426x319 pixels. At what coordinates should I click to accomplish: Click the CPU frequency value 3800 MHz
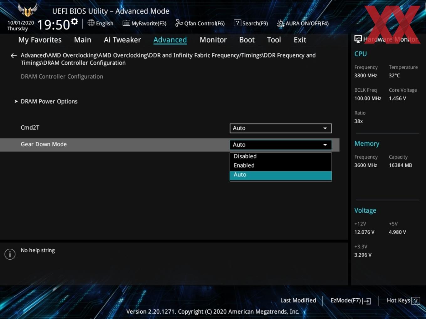tap(366, 75)
